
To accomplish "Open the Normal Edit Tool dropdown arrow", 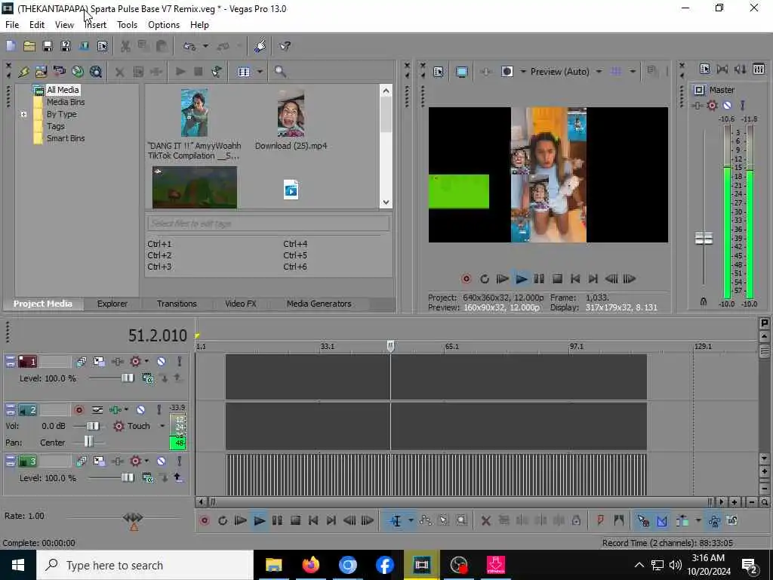I will click(411, 520).
